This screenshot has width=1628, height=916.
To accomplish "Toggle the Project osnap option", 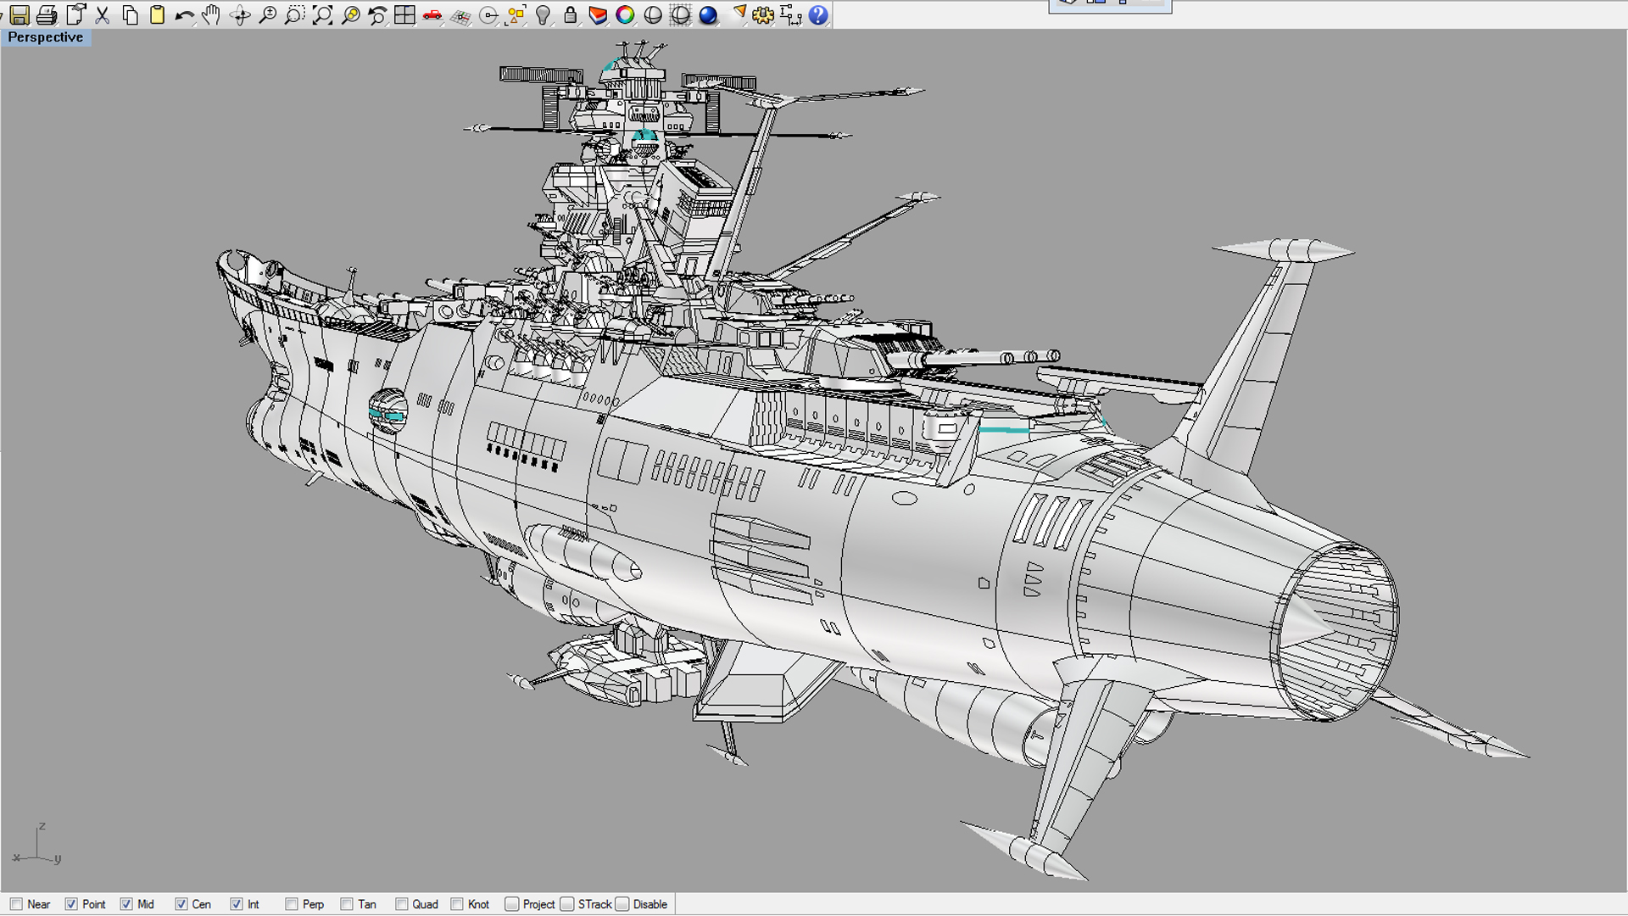I will click(512, 904).
